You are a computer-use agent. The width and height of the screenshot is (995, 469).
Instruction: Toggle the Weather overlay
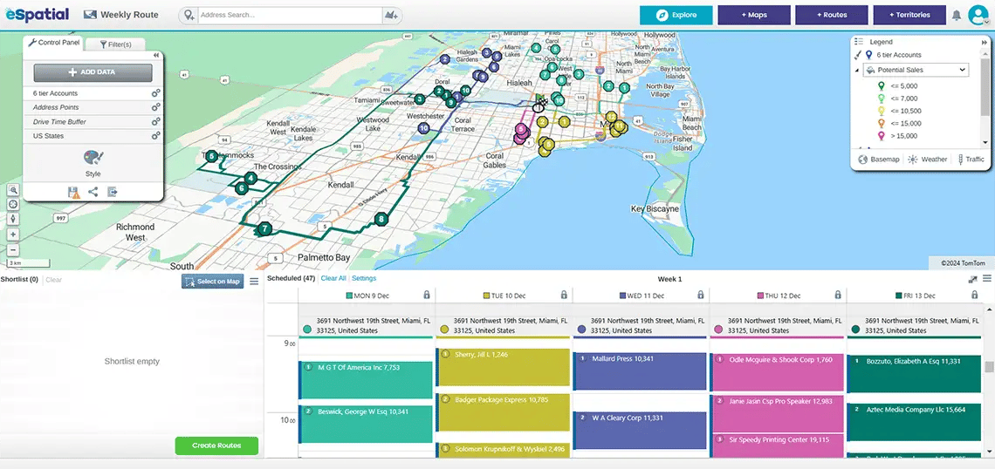click(928, 159)
